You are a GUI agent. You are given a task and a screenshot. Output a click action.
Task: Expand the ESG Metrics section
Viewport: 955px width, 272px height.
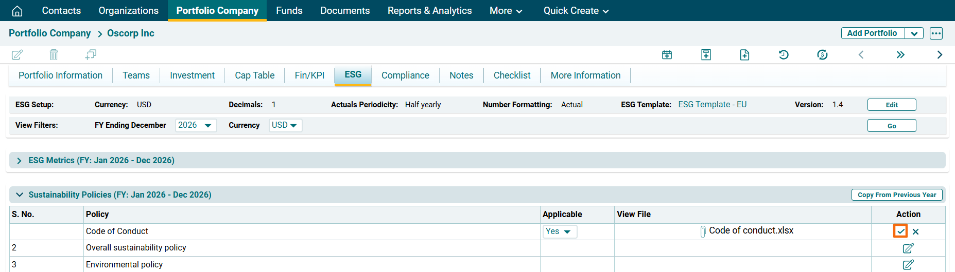coord(19,161)
